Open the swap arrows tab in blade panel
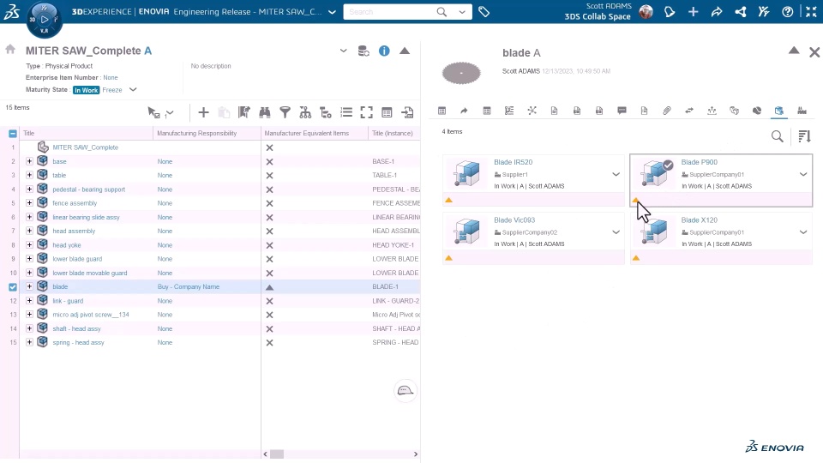The image size is (823, 463). pos(689,111)
